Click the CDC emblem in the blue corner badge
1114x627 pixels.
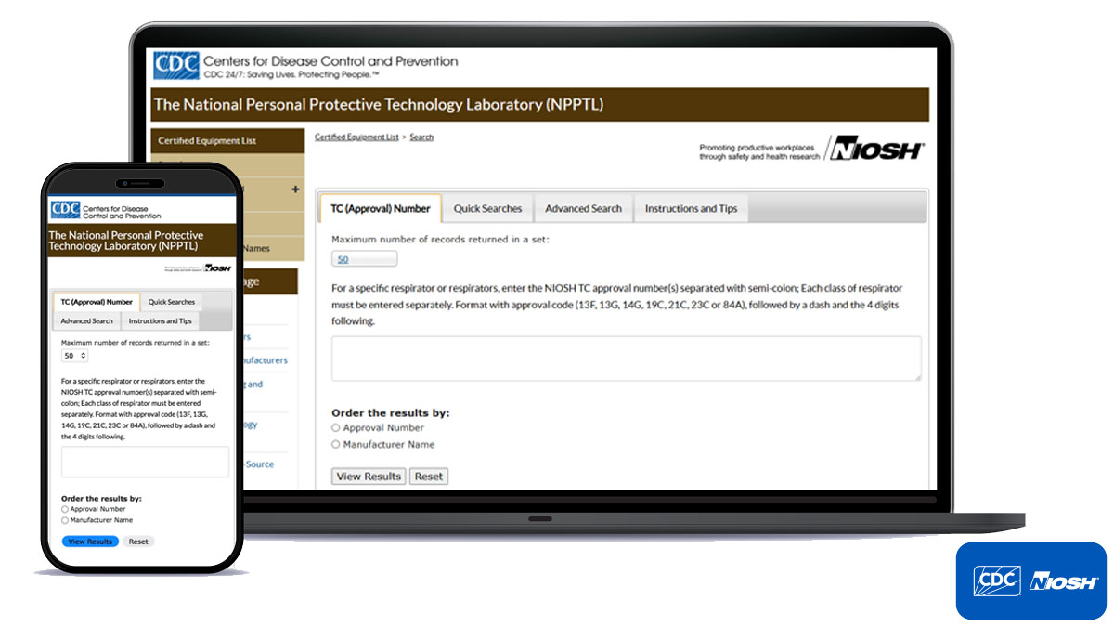coord(996,581)
